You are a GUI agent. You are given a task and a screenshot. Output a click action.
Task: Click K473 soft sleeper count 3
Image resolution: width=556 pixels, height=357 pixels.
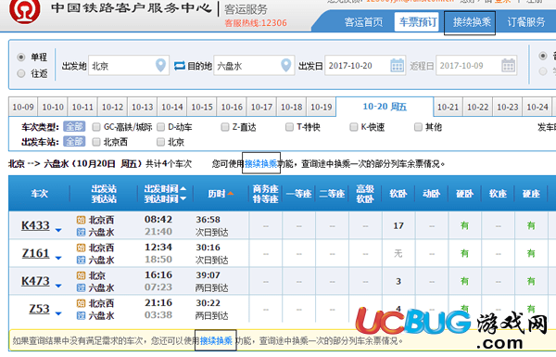(x=398, y=281)
